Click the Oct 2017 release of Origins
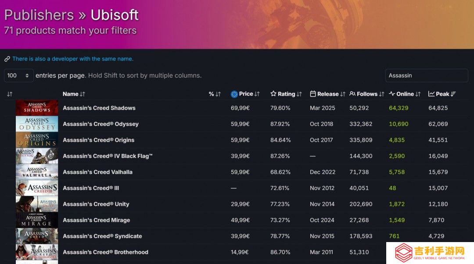The width and height of the screenshot is (474, 264). (321, 140)
